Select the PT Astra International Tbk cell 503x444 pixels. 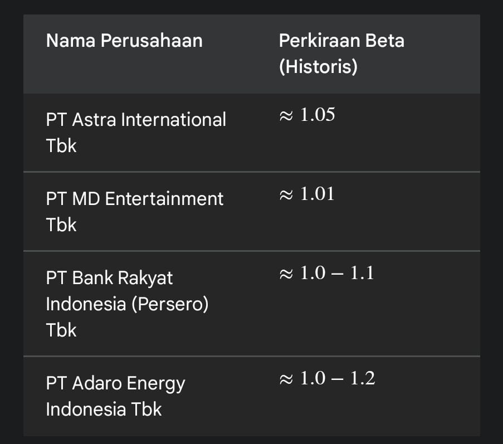(x=136, y=133)
